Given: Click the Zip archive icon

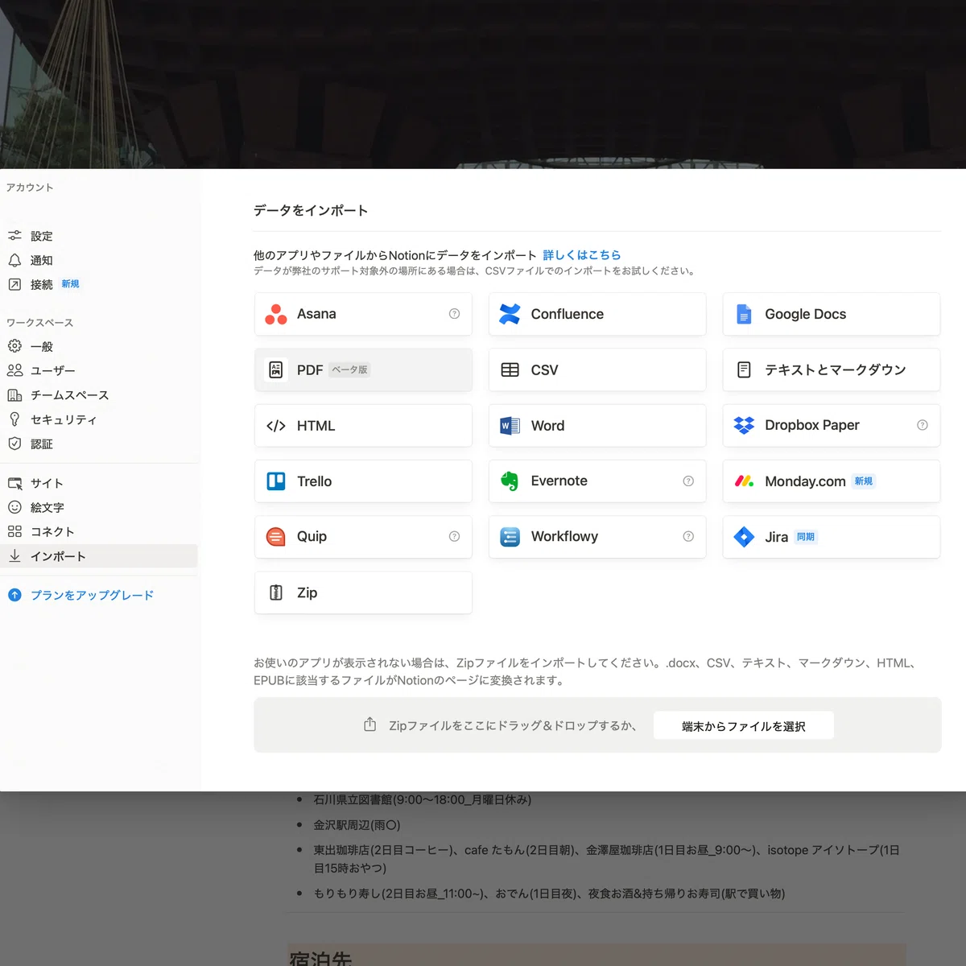Looking at the screenshot, I should point(276,592).
